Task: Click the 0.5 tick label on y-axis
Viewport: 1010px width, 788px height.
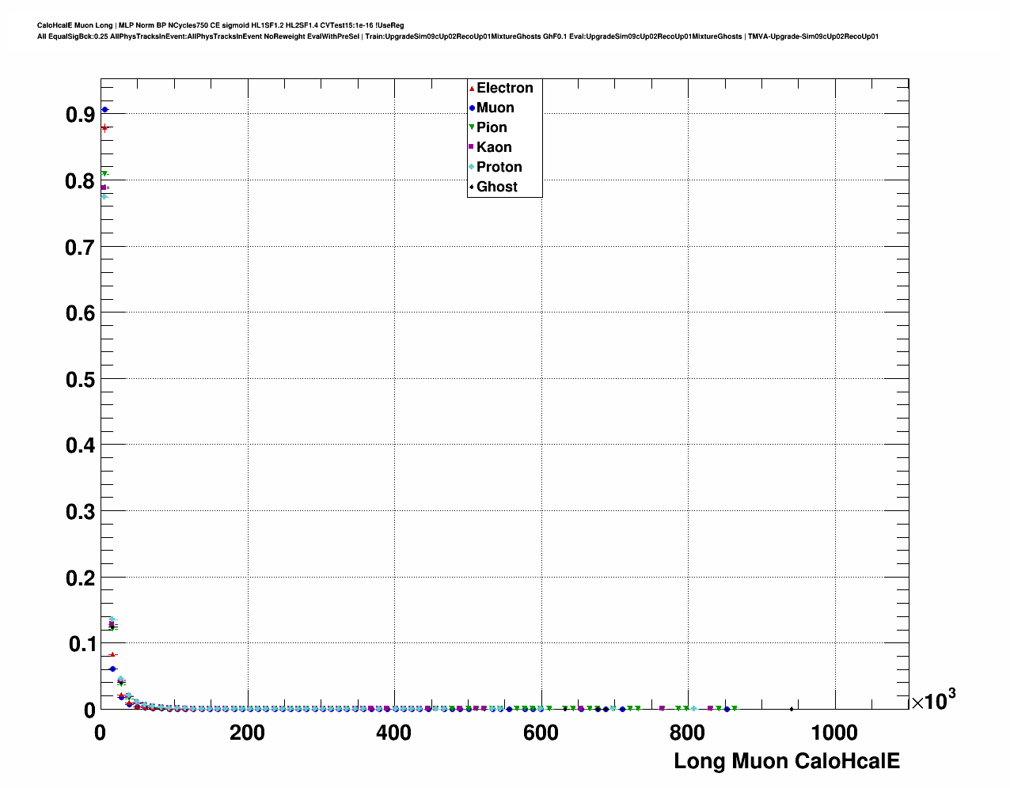Action: pyautogui.click(x=81, y=380)
